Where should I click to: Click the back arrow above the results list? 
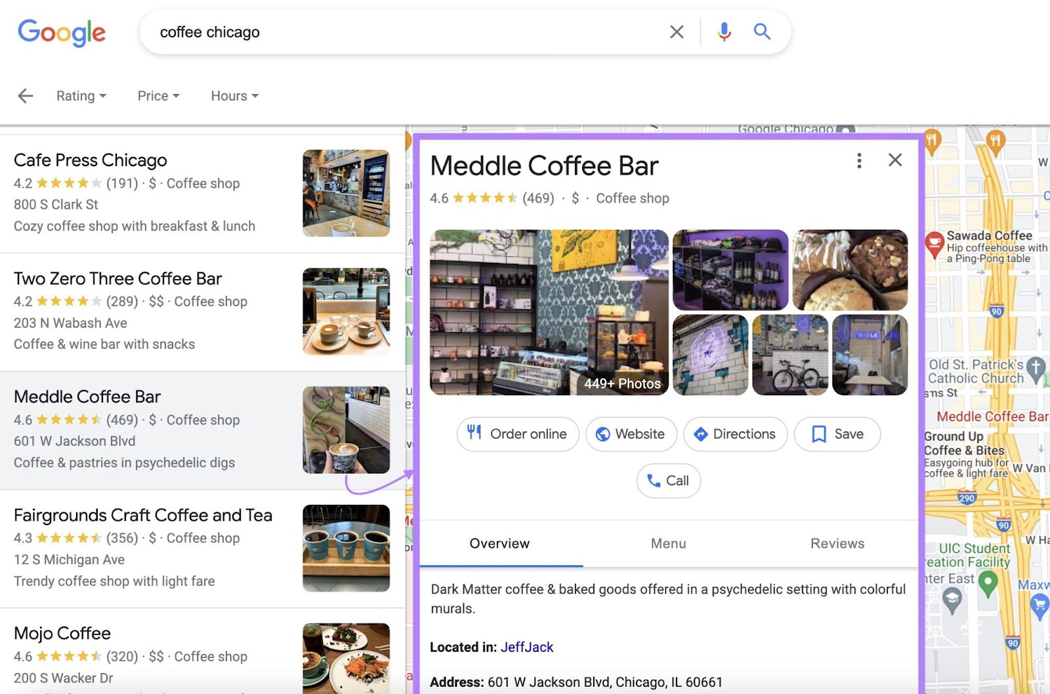coord(25,95)
